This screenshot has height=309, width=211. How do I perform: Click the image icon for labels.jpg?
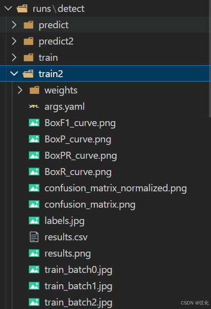(34, 221)
